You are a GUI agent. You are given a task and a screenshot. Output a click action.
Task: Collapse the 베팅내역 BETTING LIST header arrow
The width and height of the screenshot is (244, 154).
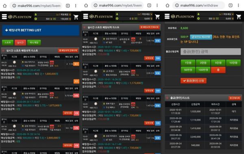pos(7,30)
